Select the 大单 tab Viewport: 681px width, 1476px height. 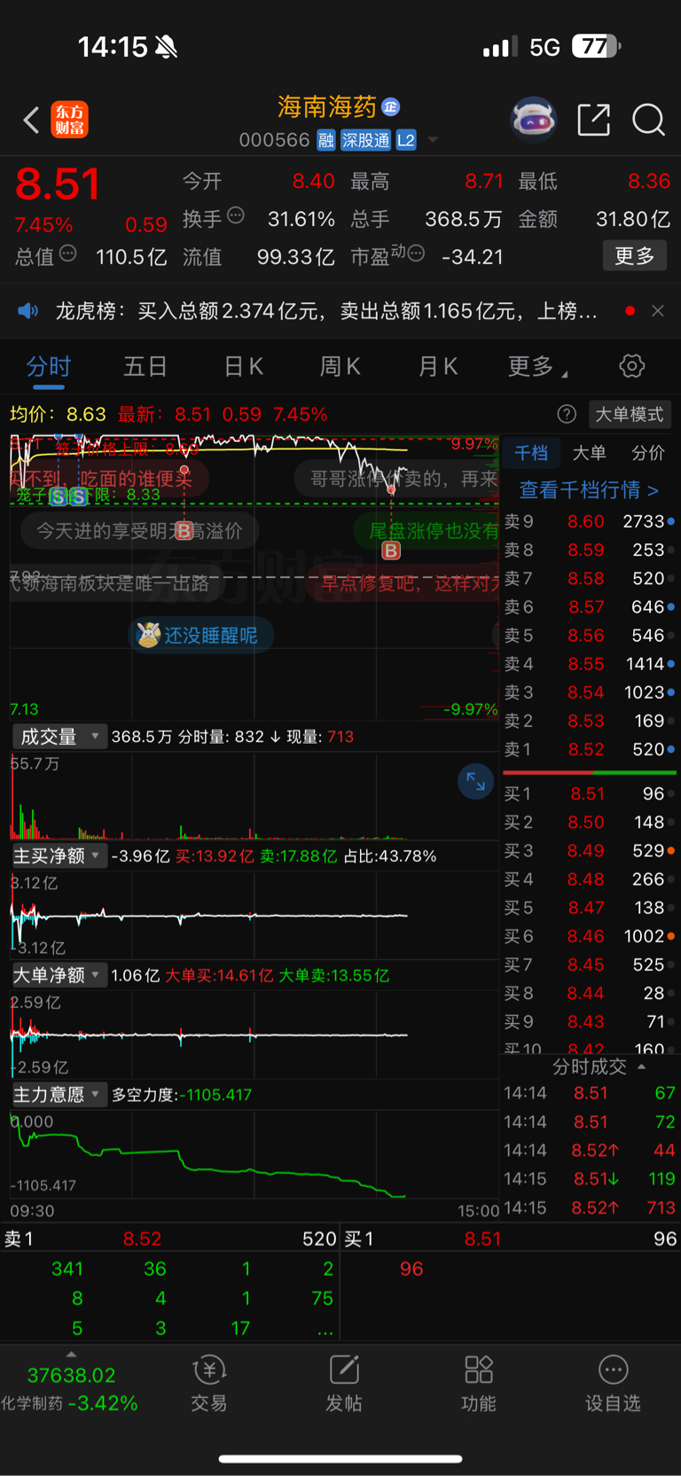tap(590, 453)
